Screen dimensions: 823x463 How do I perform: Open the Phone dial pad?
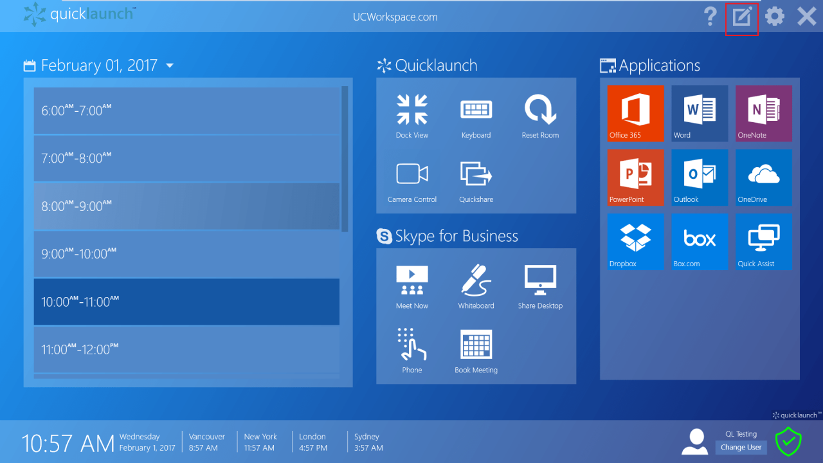click(412, 351)
